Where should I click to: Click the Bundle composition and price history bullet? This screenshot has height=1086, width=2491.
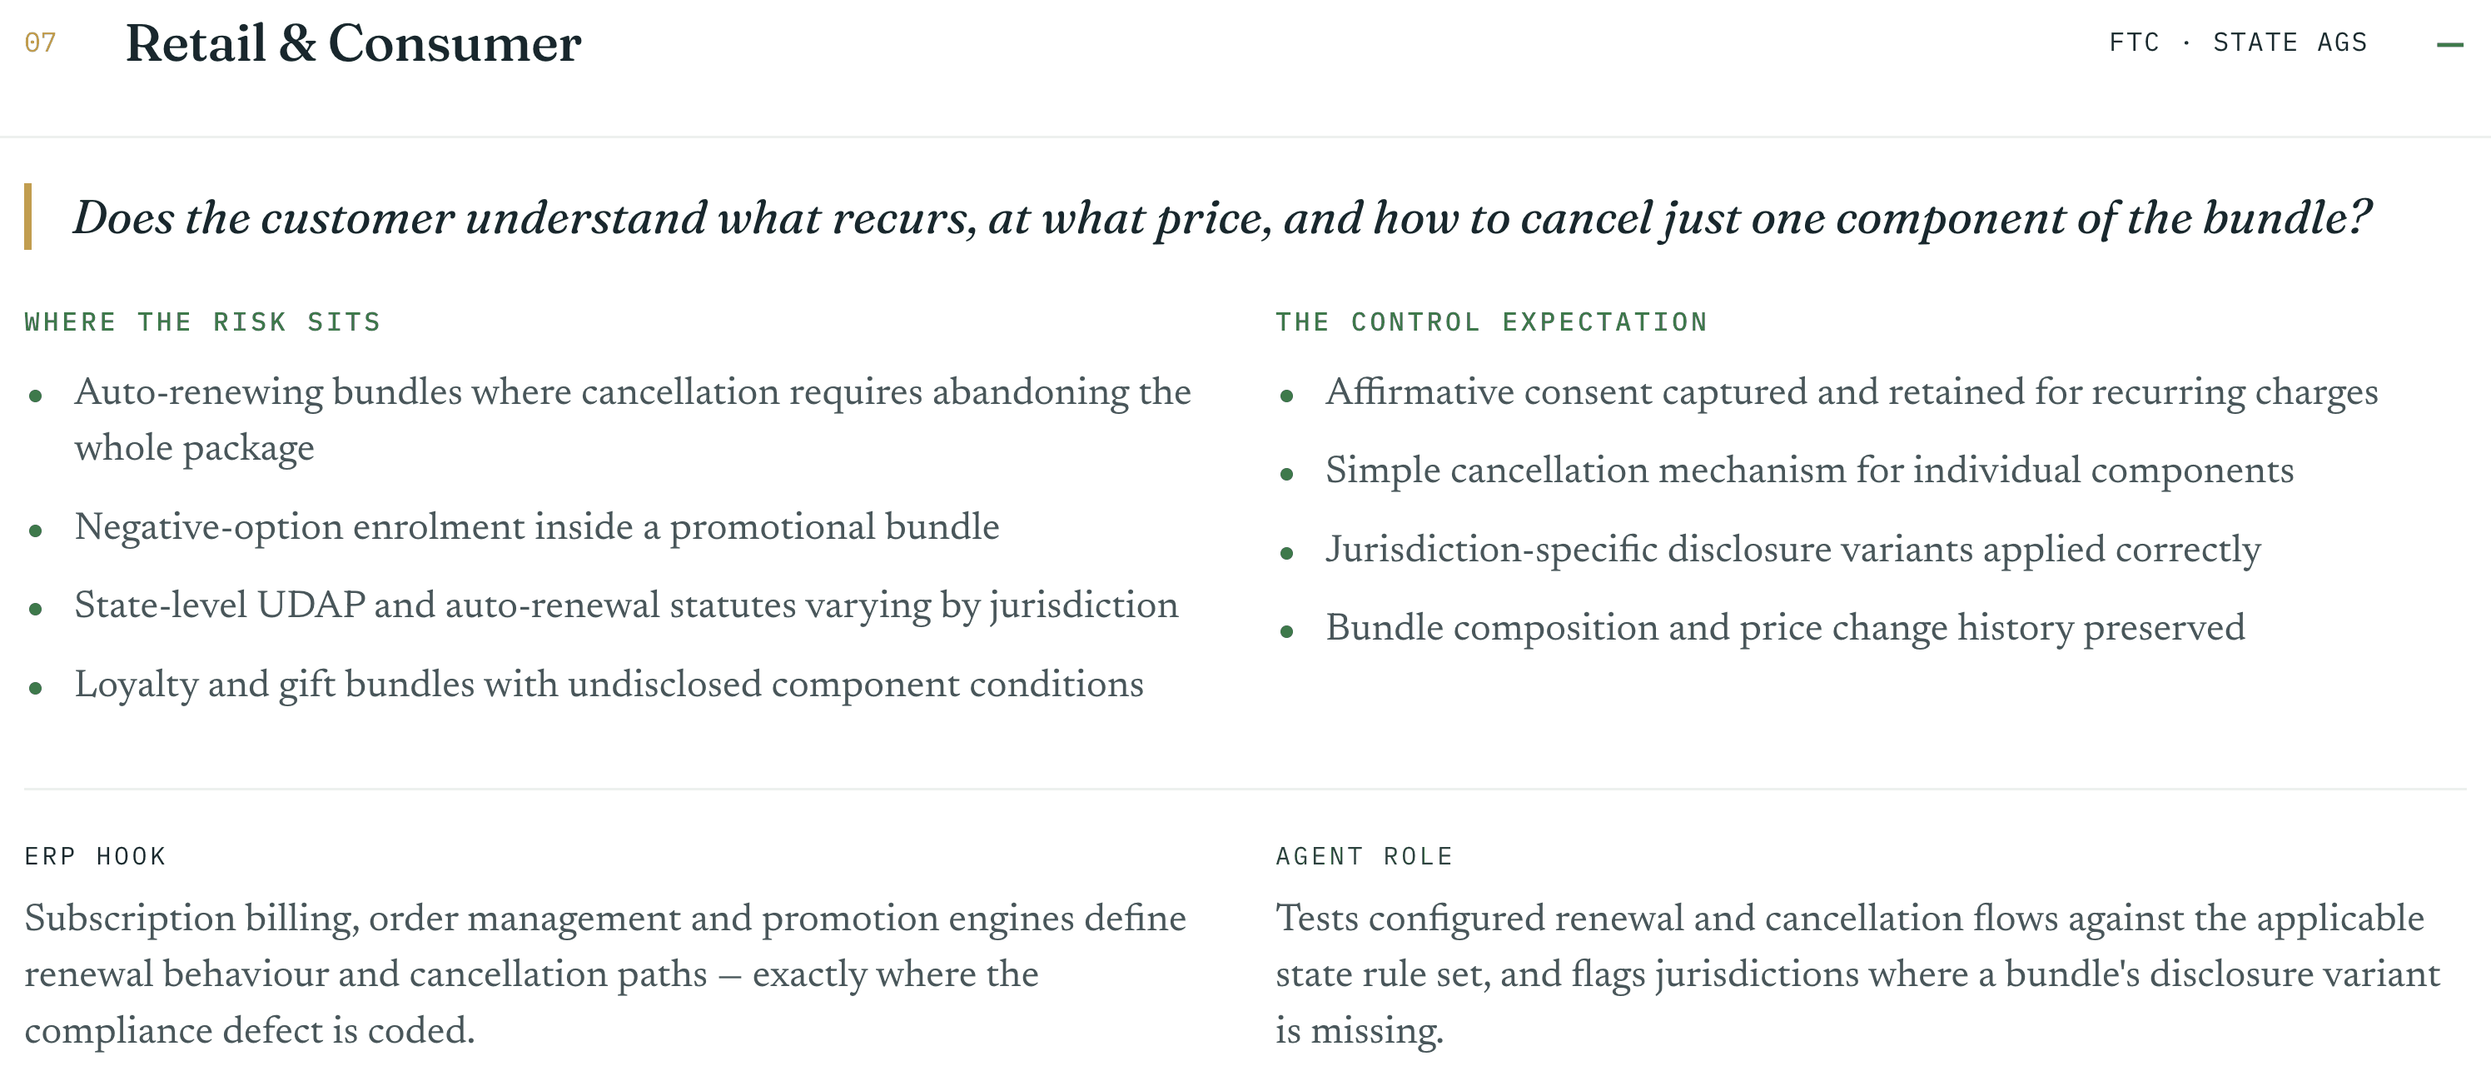[1785, 629]
